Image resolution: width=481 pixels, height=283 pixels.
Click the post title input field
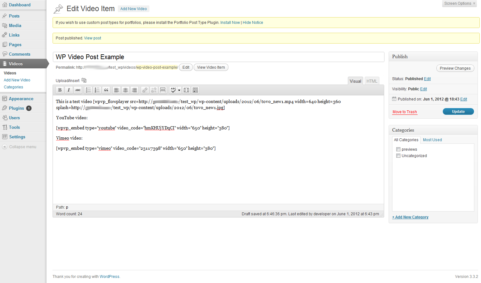click(219, 57)
